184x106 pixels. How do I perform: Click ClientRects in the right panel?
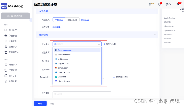click(x=169, y=26)
